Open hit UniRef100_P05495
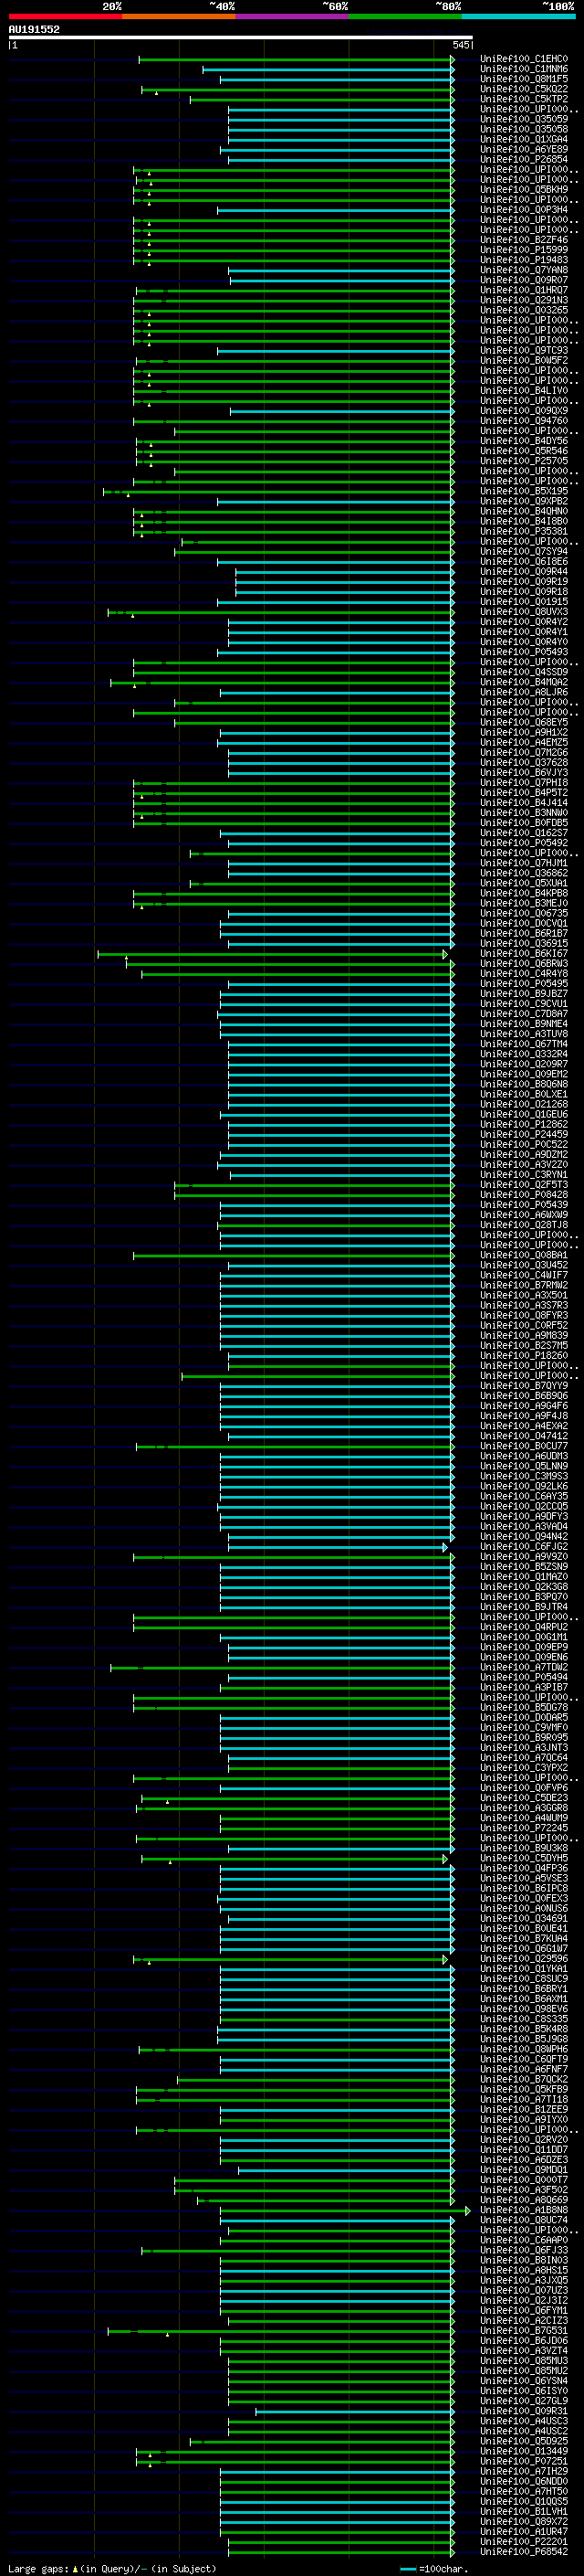 (523, 983)
